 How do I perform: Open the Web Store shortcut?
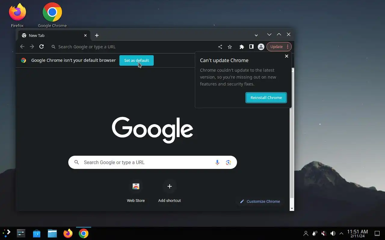click(x=136, y=191)
